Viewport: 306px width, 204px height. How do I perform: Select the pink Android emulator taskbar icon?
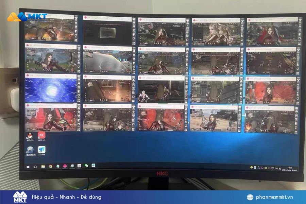64,166
